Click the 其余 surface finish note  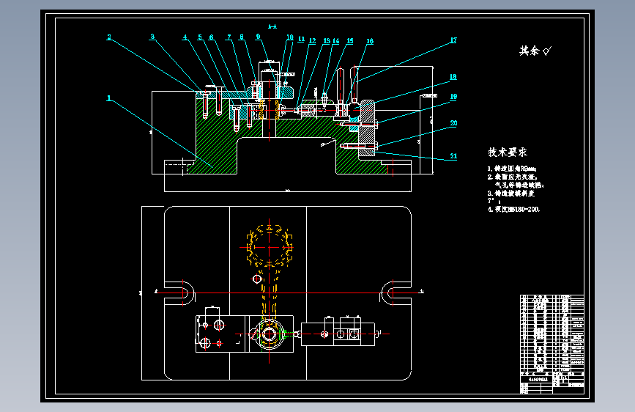[535, 51]
